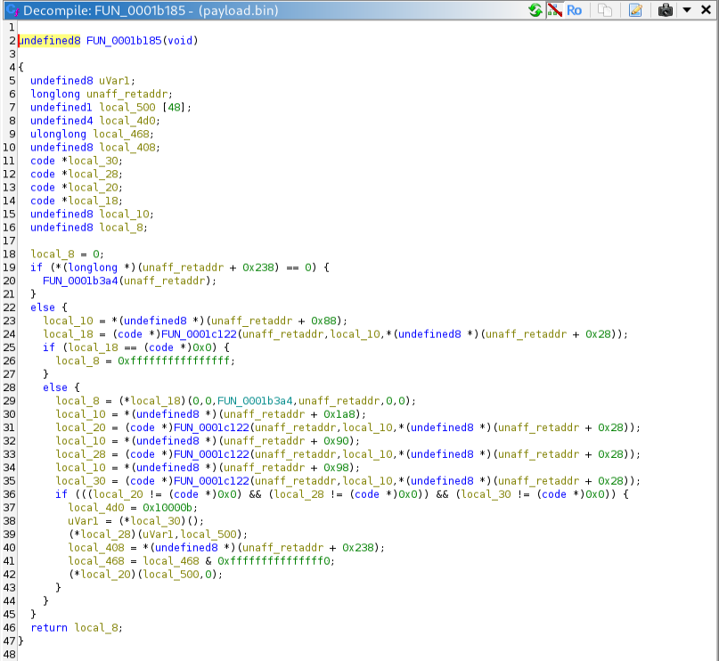Click local_30 in the call on line 38

coord(155,521)
